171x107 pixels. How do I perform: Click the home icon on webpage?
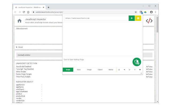(x=19, y=21)
